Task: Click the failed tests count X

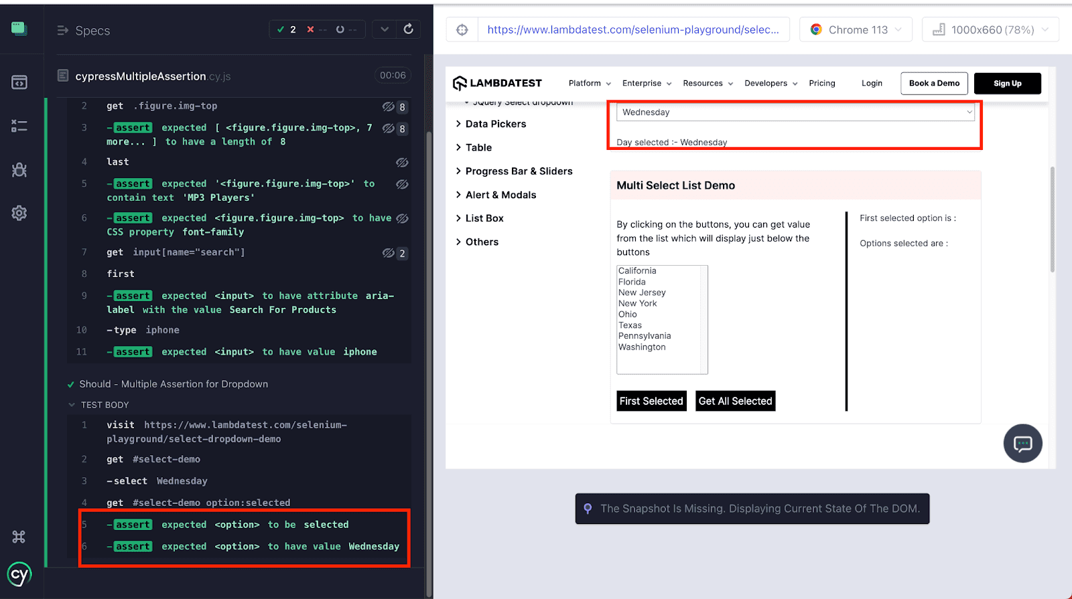Action: pyautogui.click(x=316, y=29)
